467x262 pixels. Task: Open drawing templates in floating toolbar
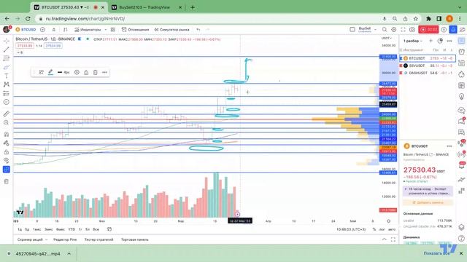point(42,72)
